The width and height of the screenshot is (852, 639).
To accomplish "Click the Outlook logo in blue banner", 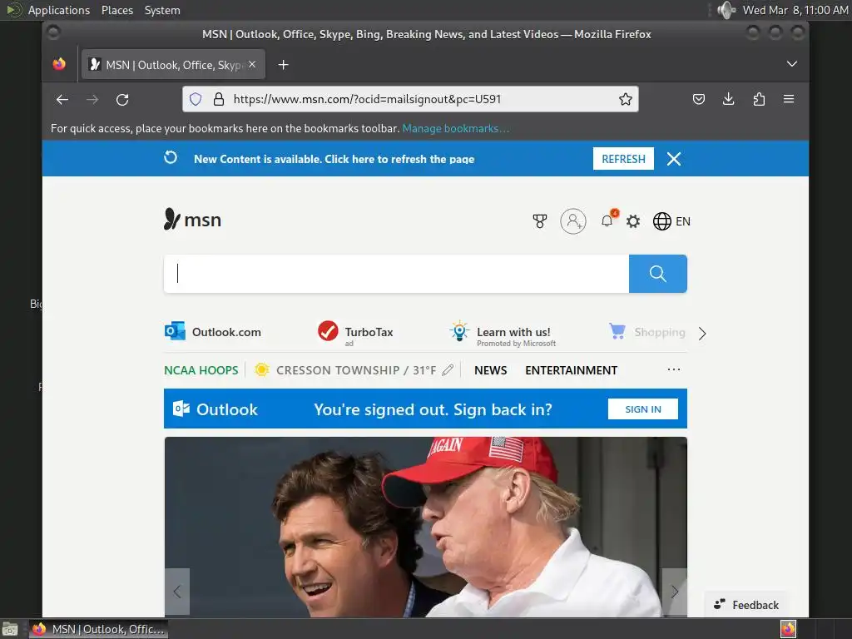I will 215,409.
